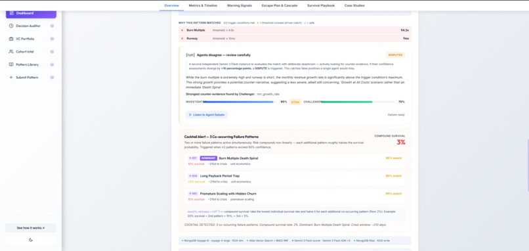Click the Agents disagree heading
This screenshot has height=251, width=529.
click(x=224, y=55)
